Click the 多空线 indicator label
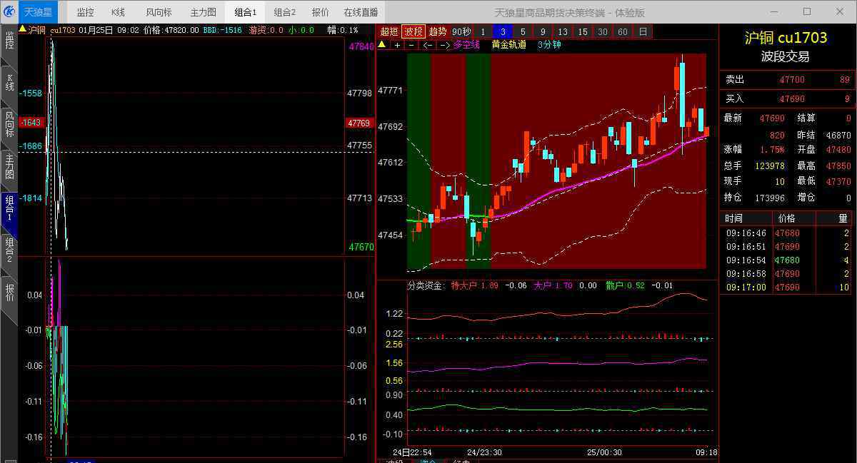 click(466, 44)
